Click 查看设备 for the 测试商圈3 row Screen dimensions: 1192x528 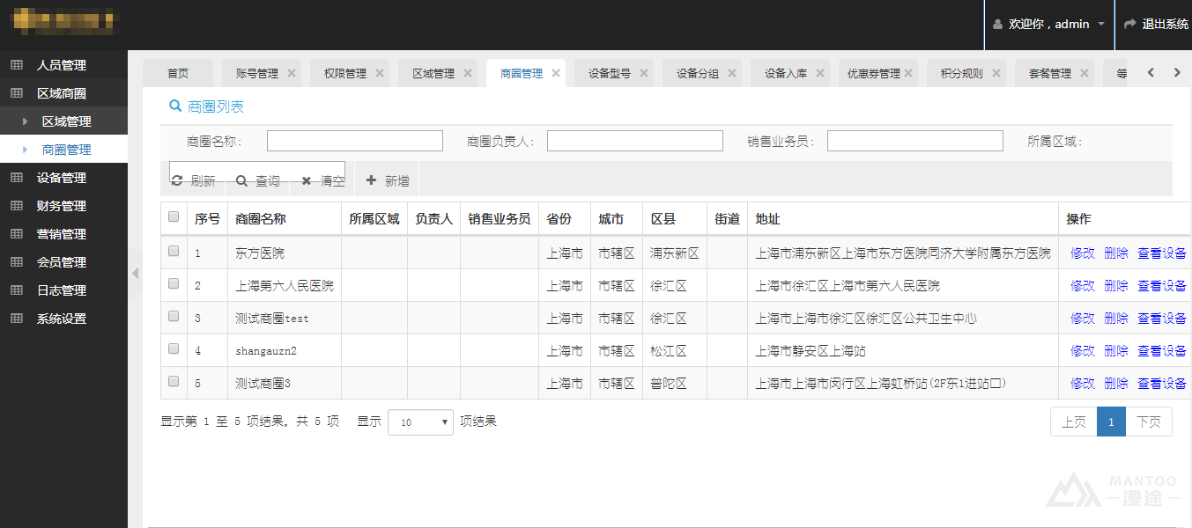[x=1161, y=384]
